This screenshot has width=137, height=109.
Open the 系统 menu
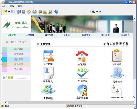tap(12, 6)
